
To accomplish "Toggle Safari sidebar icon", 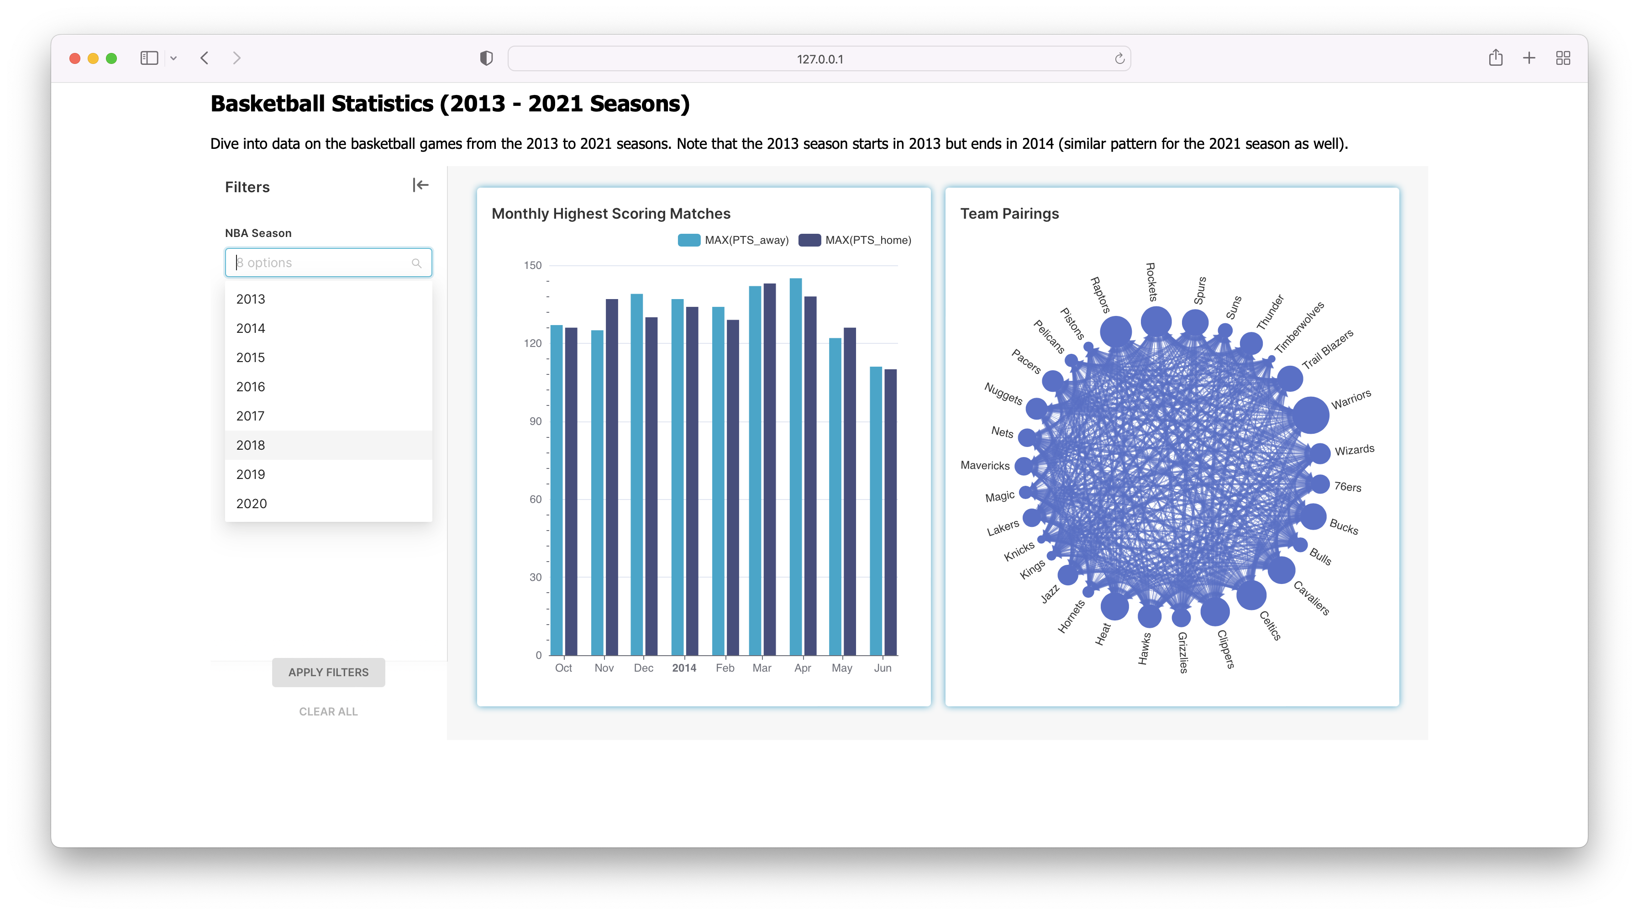I will click(x=149, y=58).
